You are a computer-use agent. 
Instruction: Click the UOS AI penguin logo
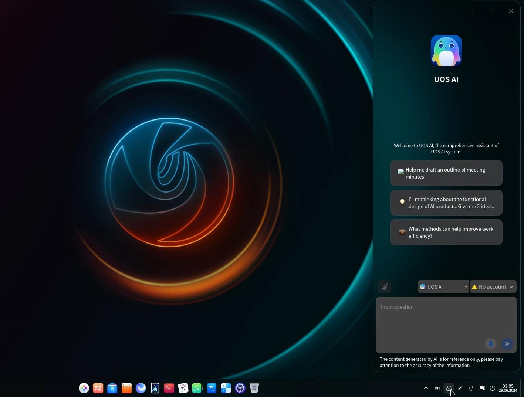click(x=446, y=51)
